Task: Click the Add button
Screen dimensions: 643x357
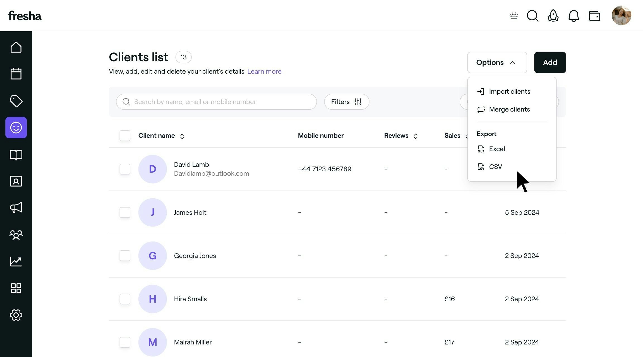Action: point(550,62)
